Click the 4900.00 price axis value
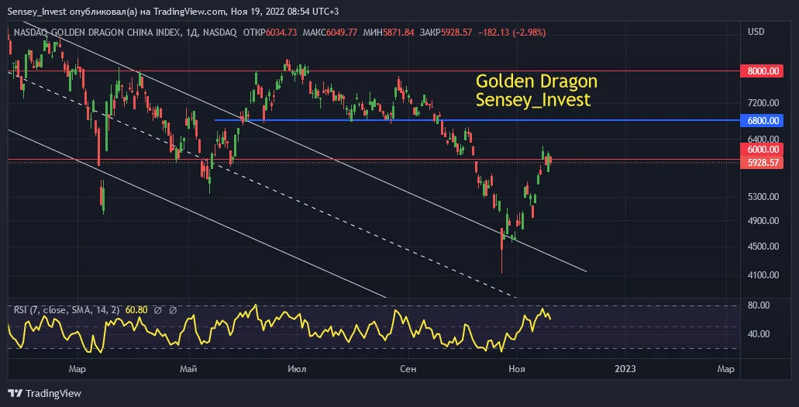Image resolution: width=799 pixels, height=407 pixels. tap(763, 221)
